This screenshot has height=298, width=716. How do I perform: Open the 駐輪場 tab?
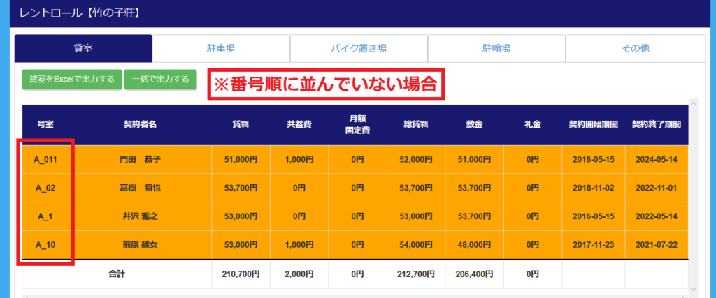tap(496, 48)
